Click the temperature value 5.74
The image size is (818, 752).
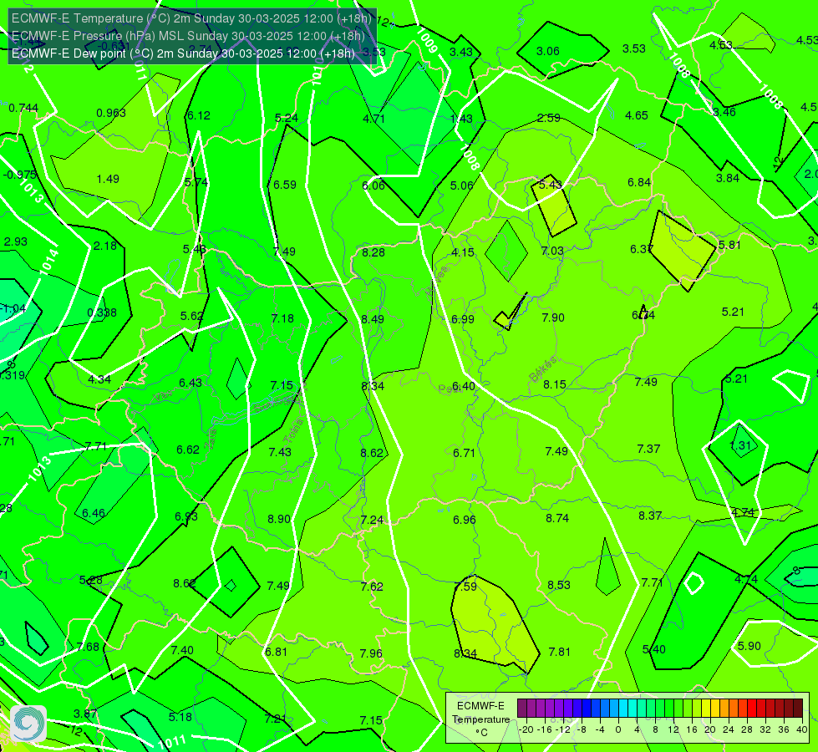click(x=196, y=182)
